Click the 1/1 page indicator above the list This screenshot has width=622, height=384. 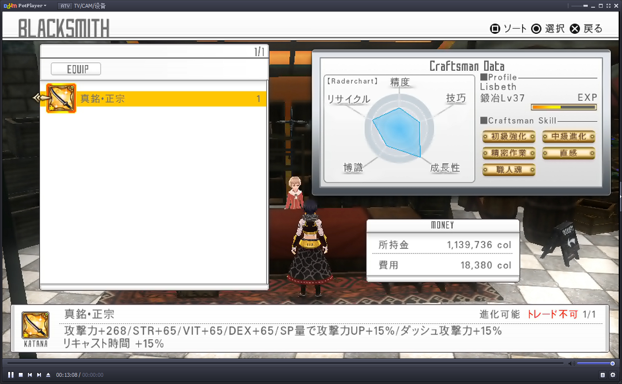[x=259, y=52]
